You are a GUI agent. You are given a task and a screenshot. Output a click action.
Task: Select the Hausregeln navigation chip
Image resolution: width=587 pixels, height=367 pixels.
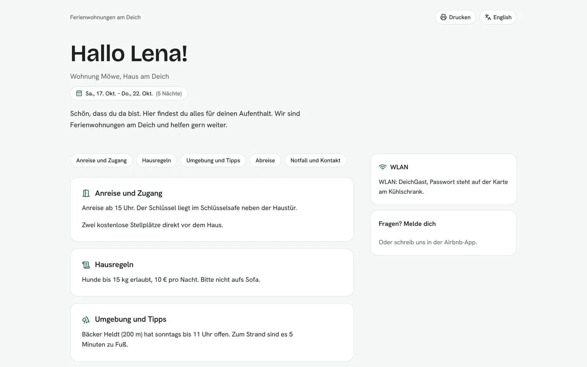click(156, 160)
